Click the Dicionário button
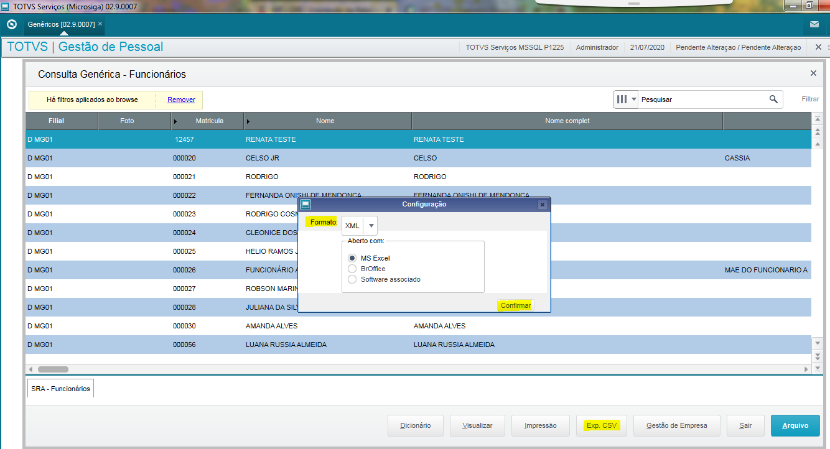The image size is (830, 449). click(415, 425)
